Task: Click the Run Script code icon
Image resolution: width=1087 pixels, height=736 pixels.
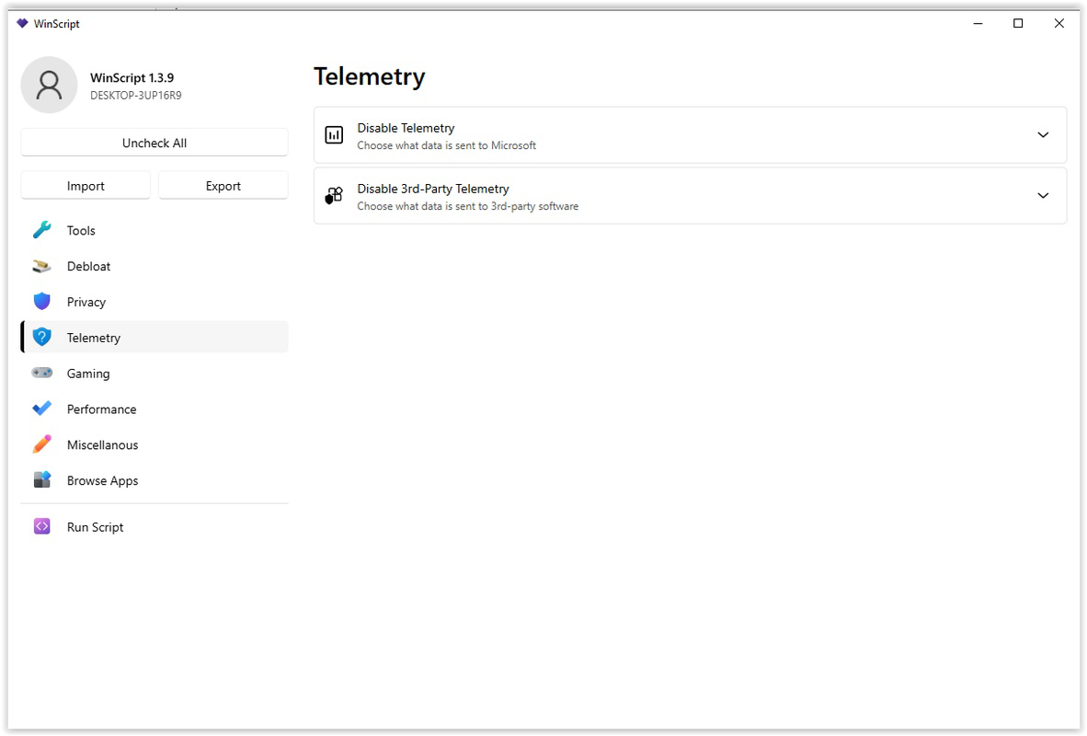Action: (41, 527)
